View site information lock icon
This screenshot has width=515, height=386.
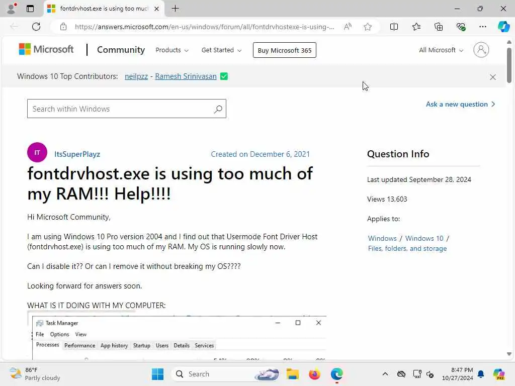click(63, 27)
